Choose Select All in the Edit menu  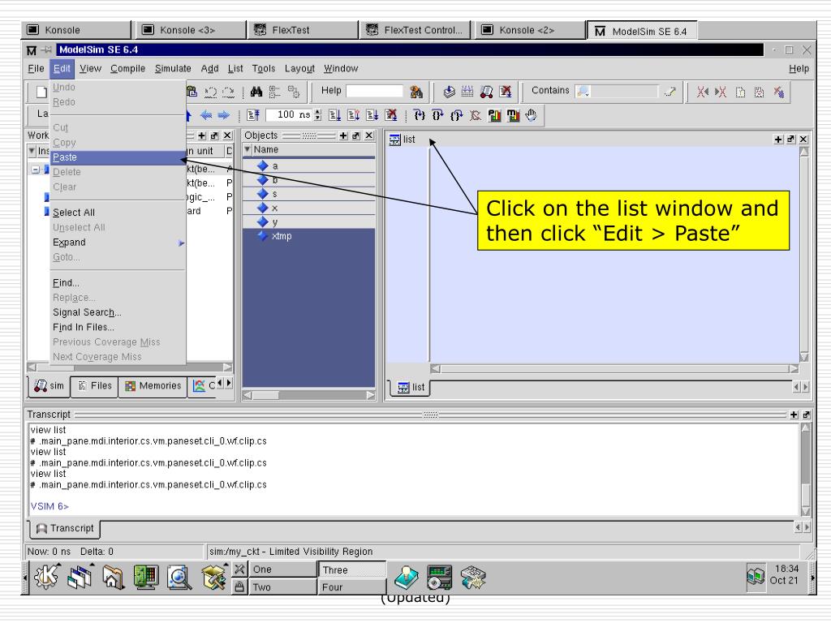[118, 213]
